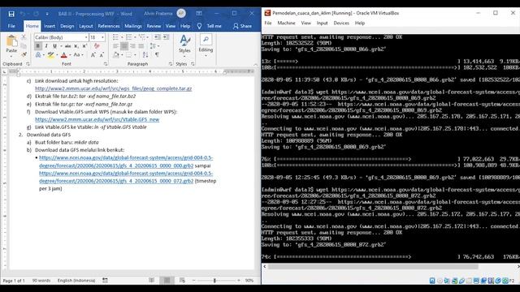Open the Machine menu in VirtualBox
Viewport: 520px width, 292px height.
click(286, 23)
